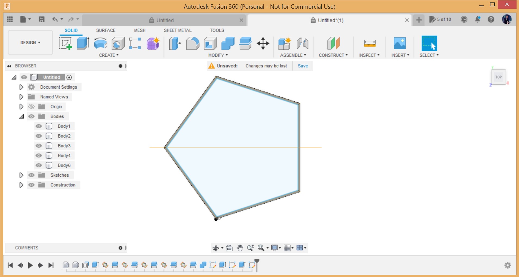The image size is (519, 277).
Task: Save the unsaved document changes
Action: tap(303, 66)
